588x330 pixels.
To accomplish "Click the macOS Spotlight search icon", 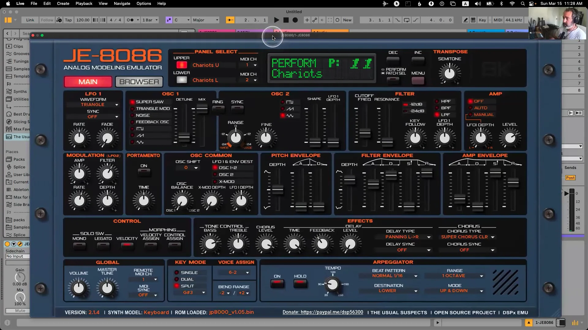I will pos(523,4).
